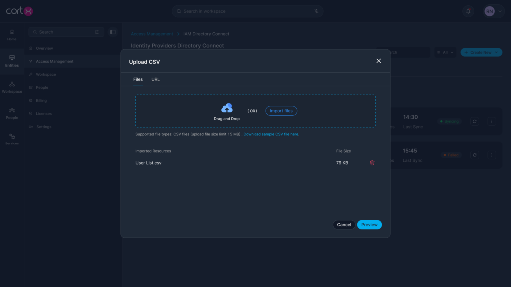This screenshot has height=287, width=511.
Task: Open Services in the left rail
Action: [x=12, y=139]
